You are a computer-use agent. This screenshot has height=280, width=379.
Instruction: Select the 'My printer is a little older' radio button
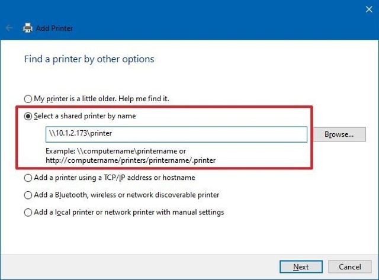coord(28,98)
